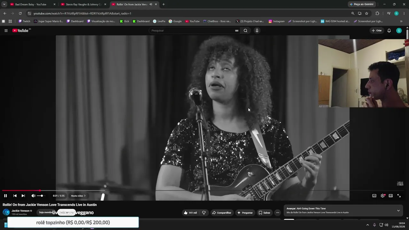
Task: Open the Google bookmark
Action: point(175,21)
